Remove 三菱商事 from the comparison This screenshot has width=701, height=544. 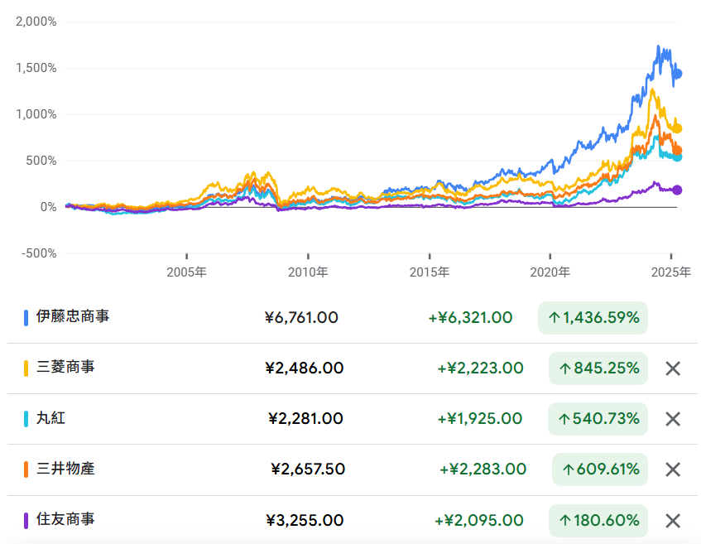(673, 368)
